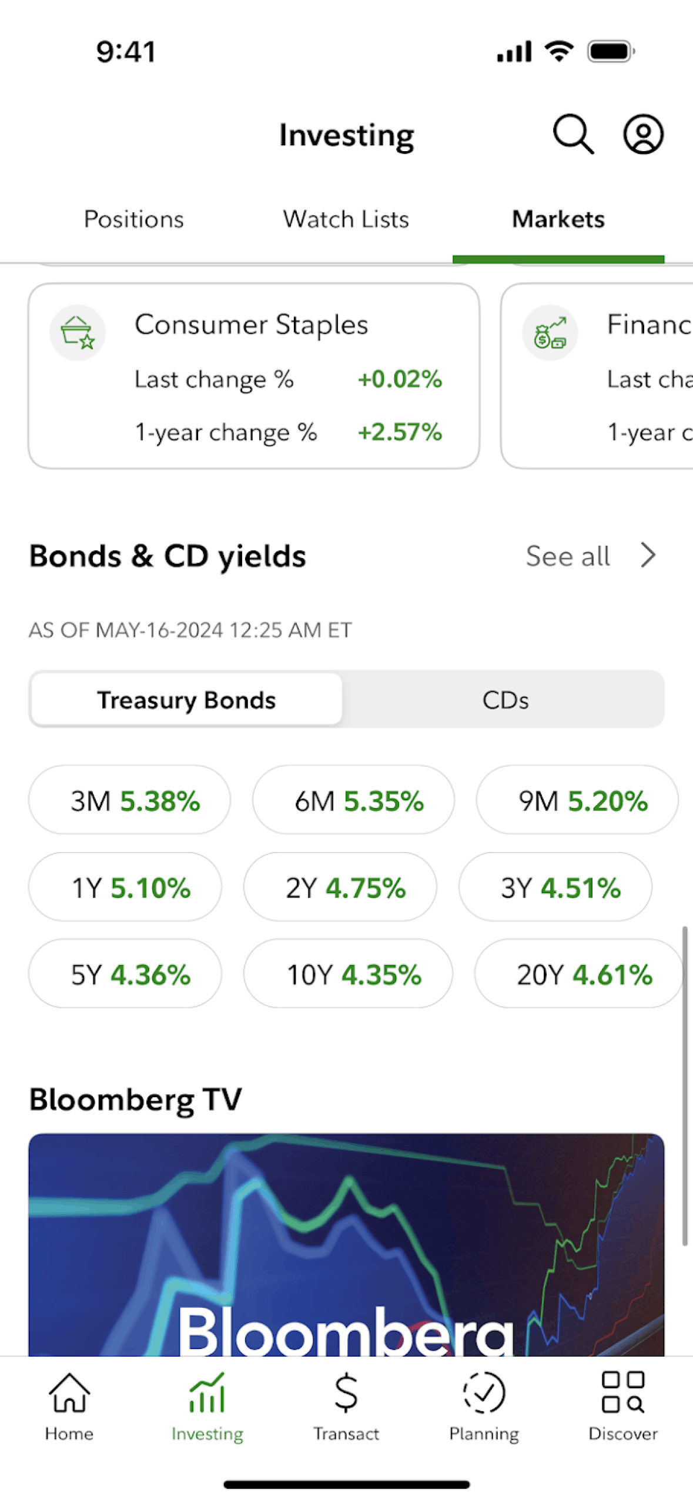Open the 10Y 4.35% yield details
The width and height of the screenshot is (693, 1503).
pyautogui.click(x=348, y=974)
